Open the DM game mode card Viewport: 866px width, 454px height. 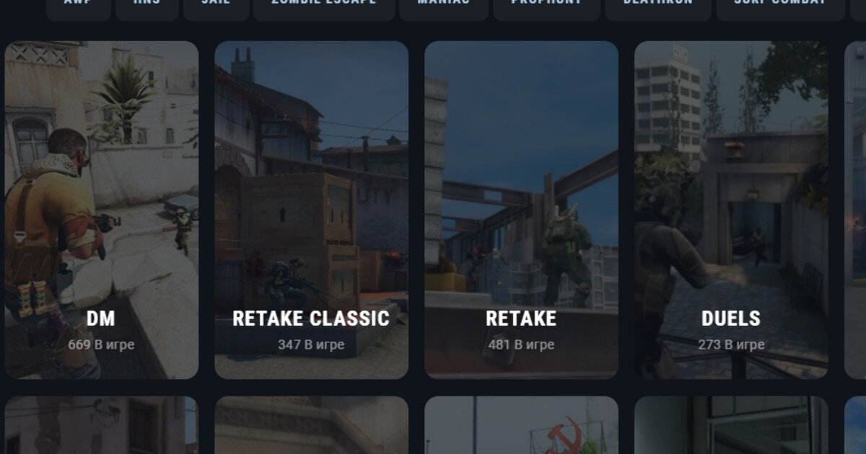(x=101, y=210)
